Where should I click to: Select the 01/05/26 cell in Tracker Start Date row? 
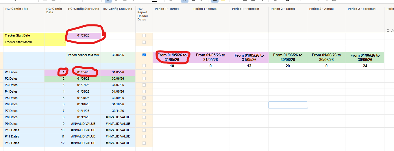(x=84, y=36)
